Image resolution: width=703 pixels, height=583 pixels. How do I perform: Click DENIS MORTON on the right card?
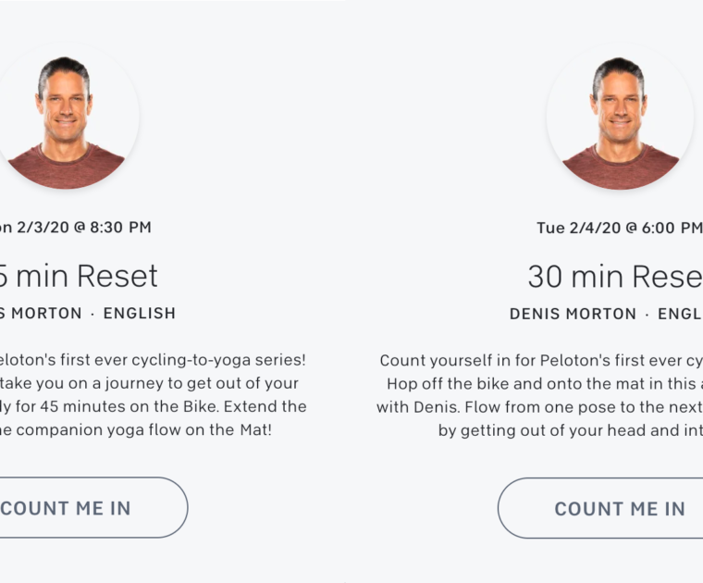click(x=573, y=314)
